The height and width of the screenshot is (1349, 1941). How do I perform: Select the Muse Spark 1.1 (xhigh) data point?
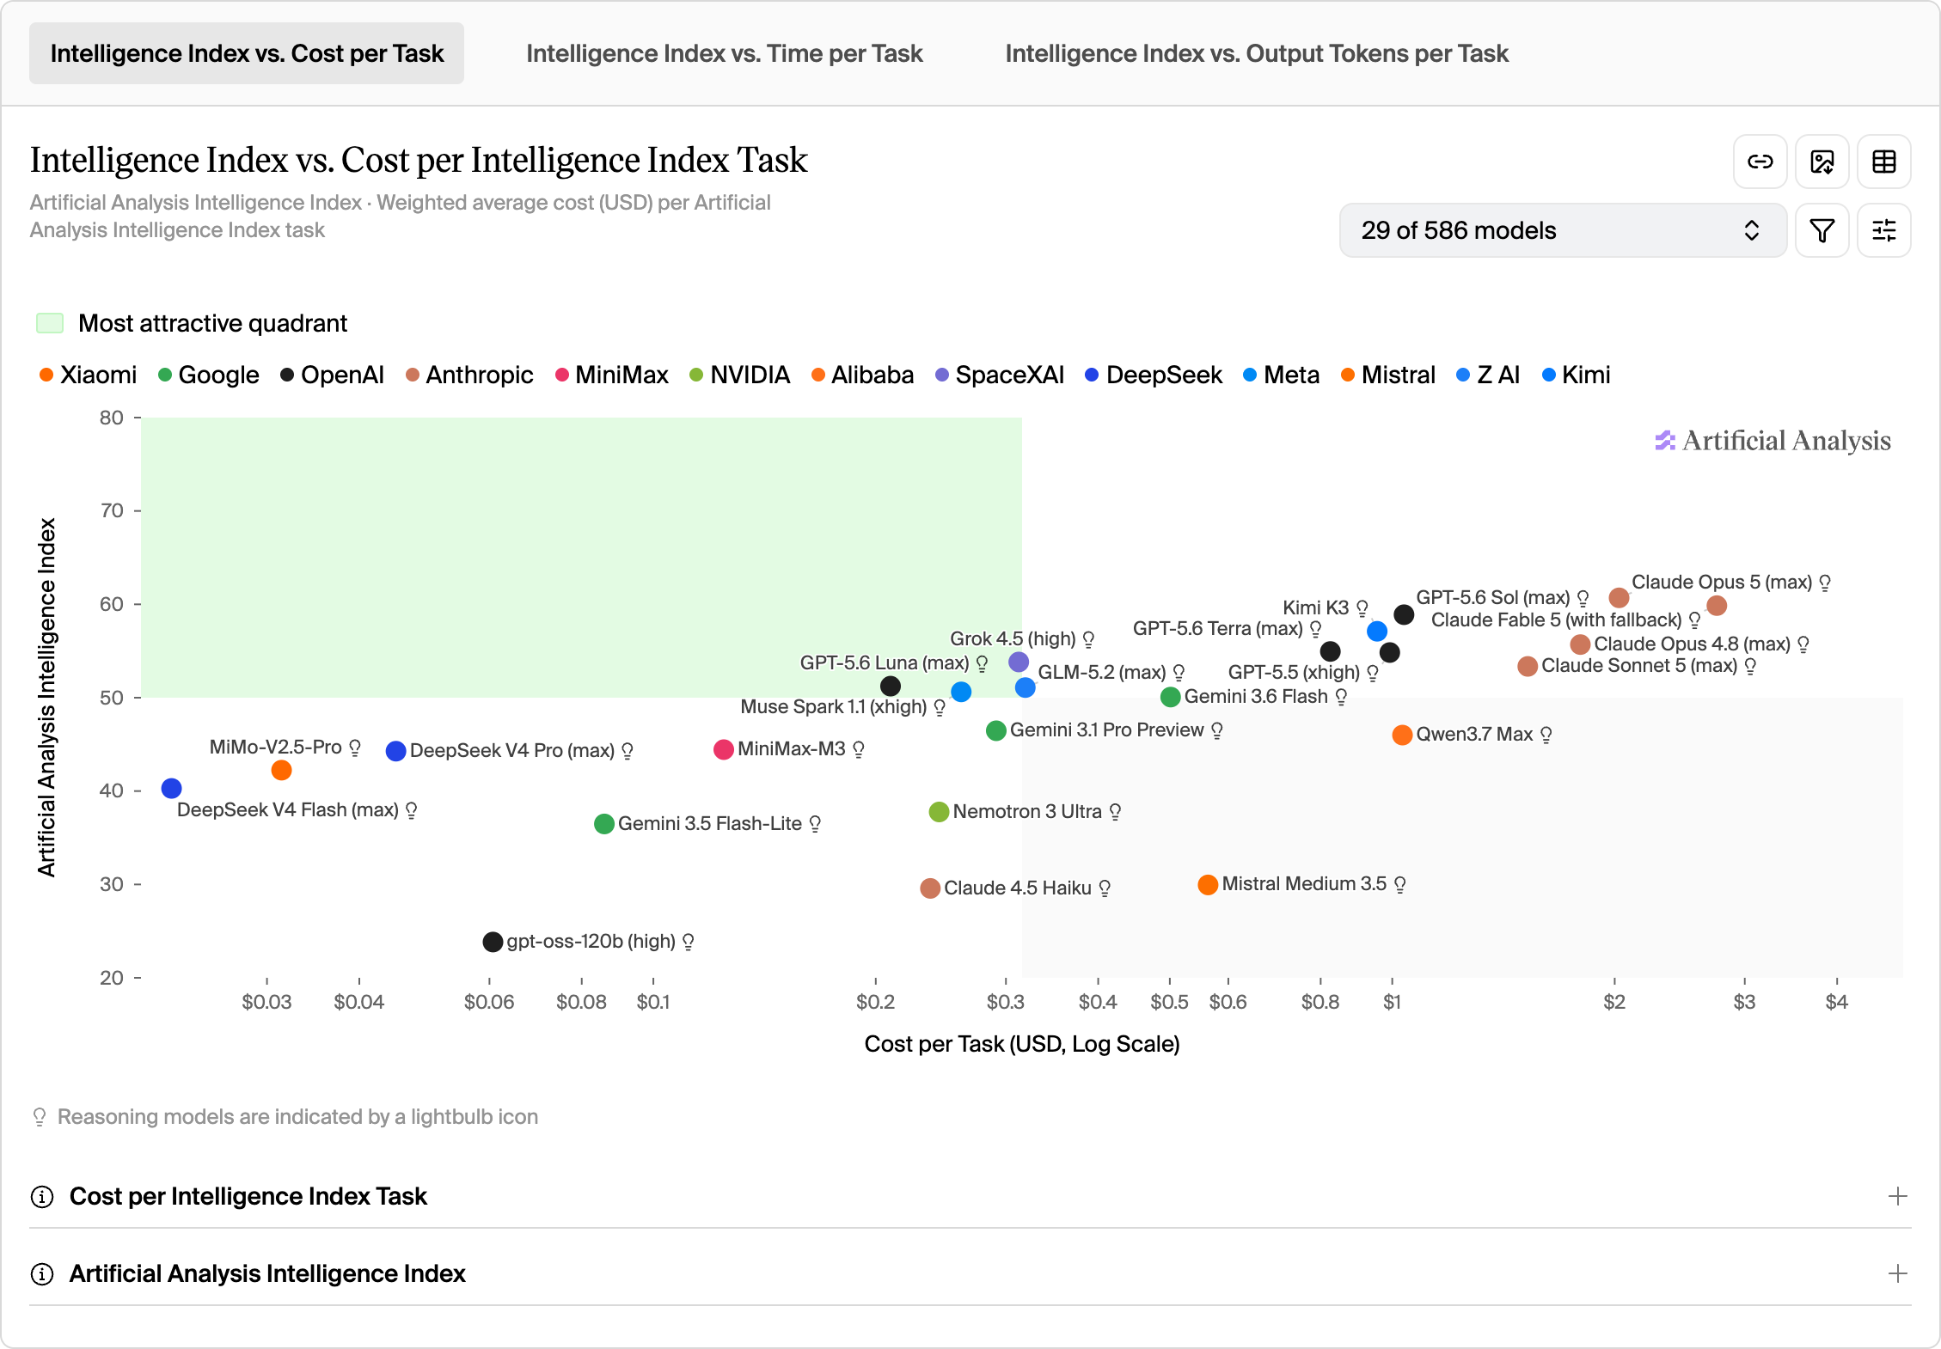pos(961,692)
